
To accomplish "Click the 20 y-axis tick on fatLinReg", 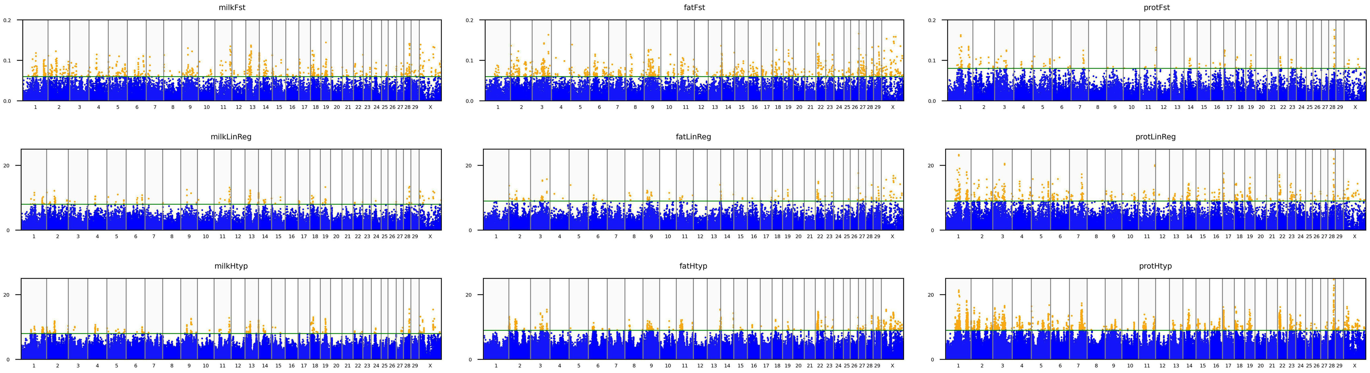I will 468,165.
